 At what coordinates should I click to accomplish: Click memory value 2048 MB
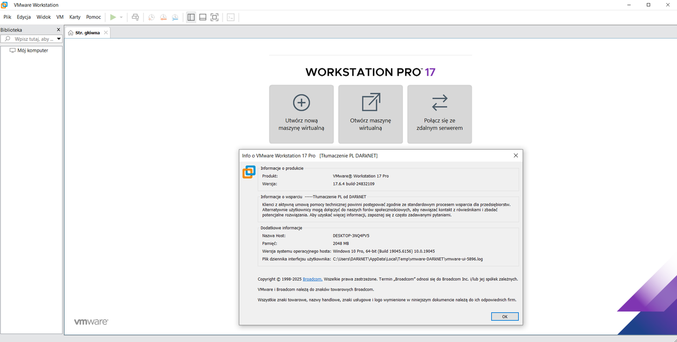coord(341,244)
